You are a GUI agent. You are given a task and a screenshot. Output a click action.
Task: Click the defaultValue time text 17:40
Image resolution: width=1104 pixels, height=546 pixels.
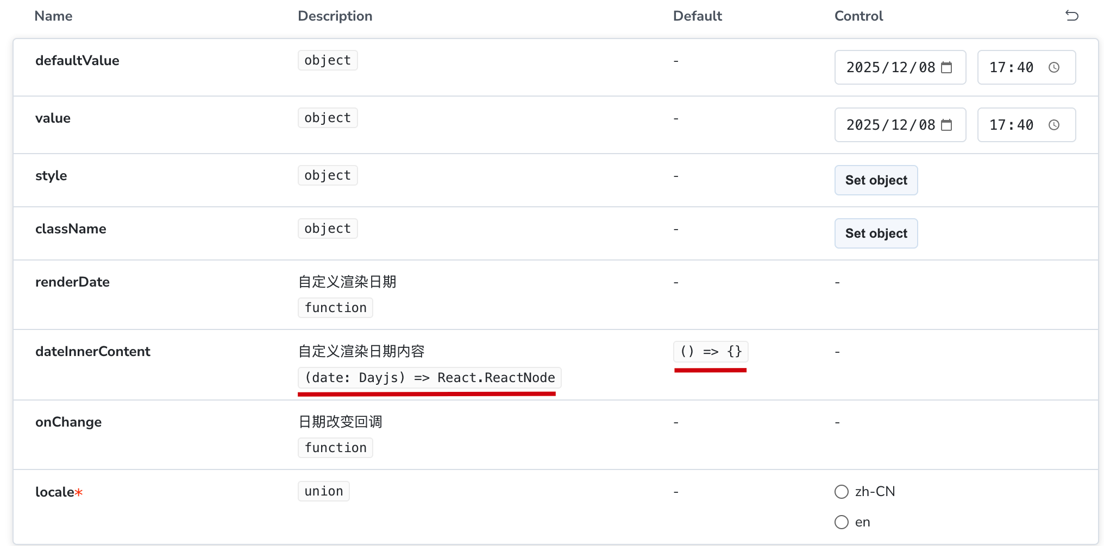pos(1011,67)
